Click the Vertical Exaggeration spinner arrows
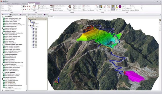This screenshot has width=162, height=94. click(x=141, y=8)
